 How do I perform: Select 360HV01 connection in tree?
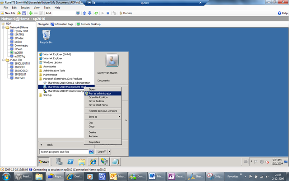pos(18,78)
